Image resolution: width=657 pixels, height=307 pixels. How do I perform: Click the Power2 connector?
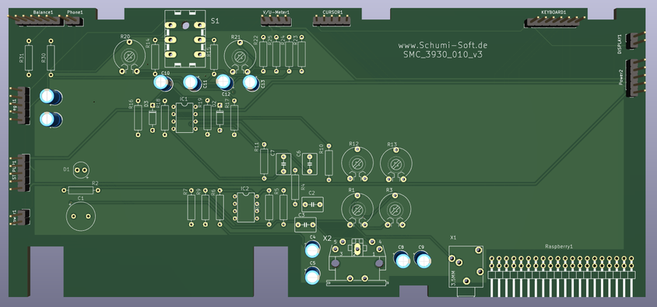[634, 78]
